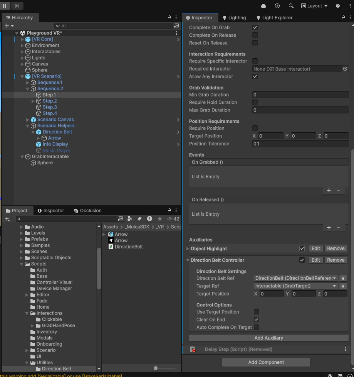The width and height of the screenshot is (354, 377).
Task: Open the Layout dropdown
Action: coord(314,6)
